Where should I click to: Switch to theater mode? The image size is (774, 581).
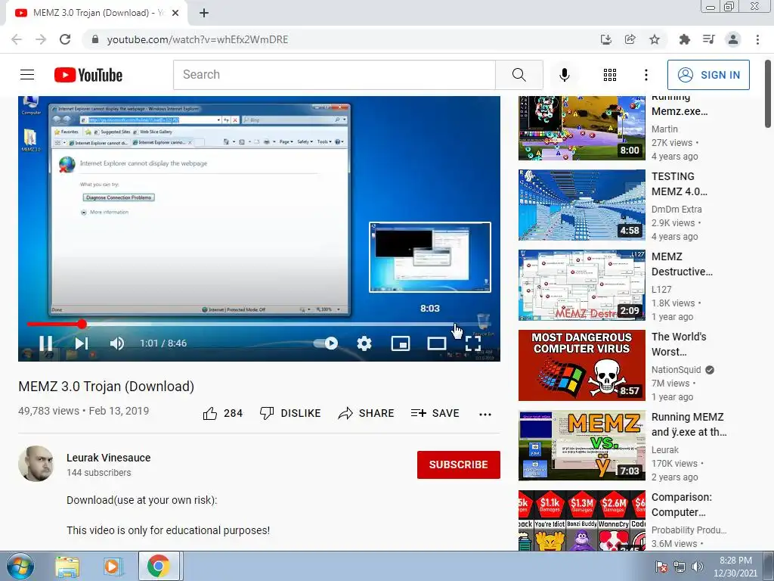pyautogui.click(x=436, y=343)
